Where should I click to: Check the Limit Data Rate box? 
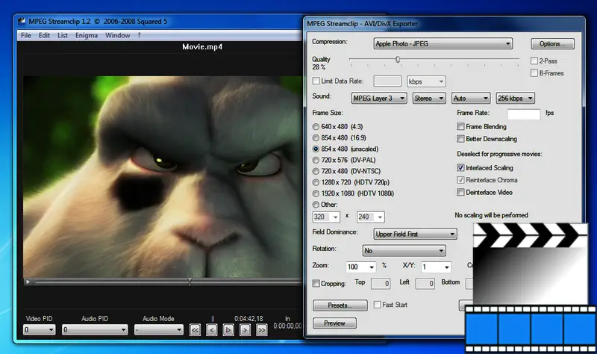tap(316, 81)
